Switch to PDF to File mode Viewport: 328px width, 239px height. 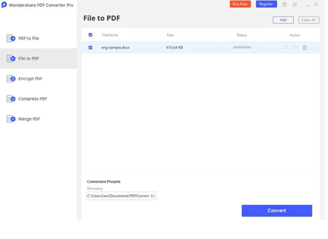click(38, 39)
